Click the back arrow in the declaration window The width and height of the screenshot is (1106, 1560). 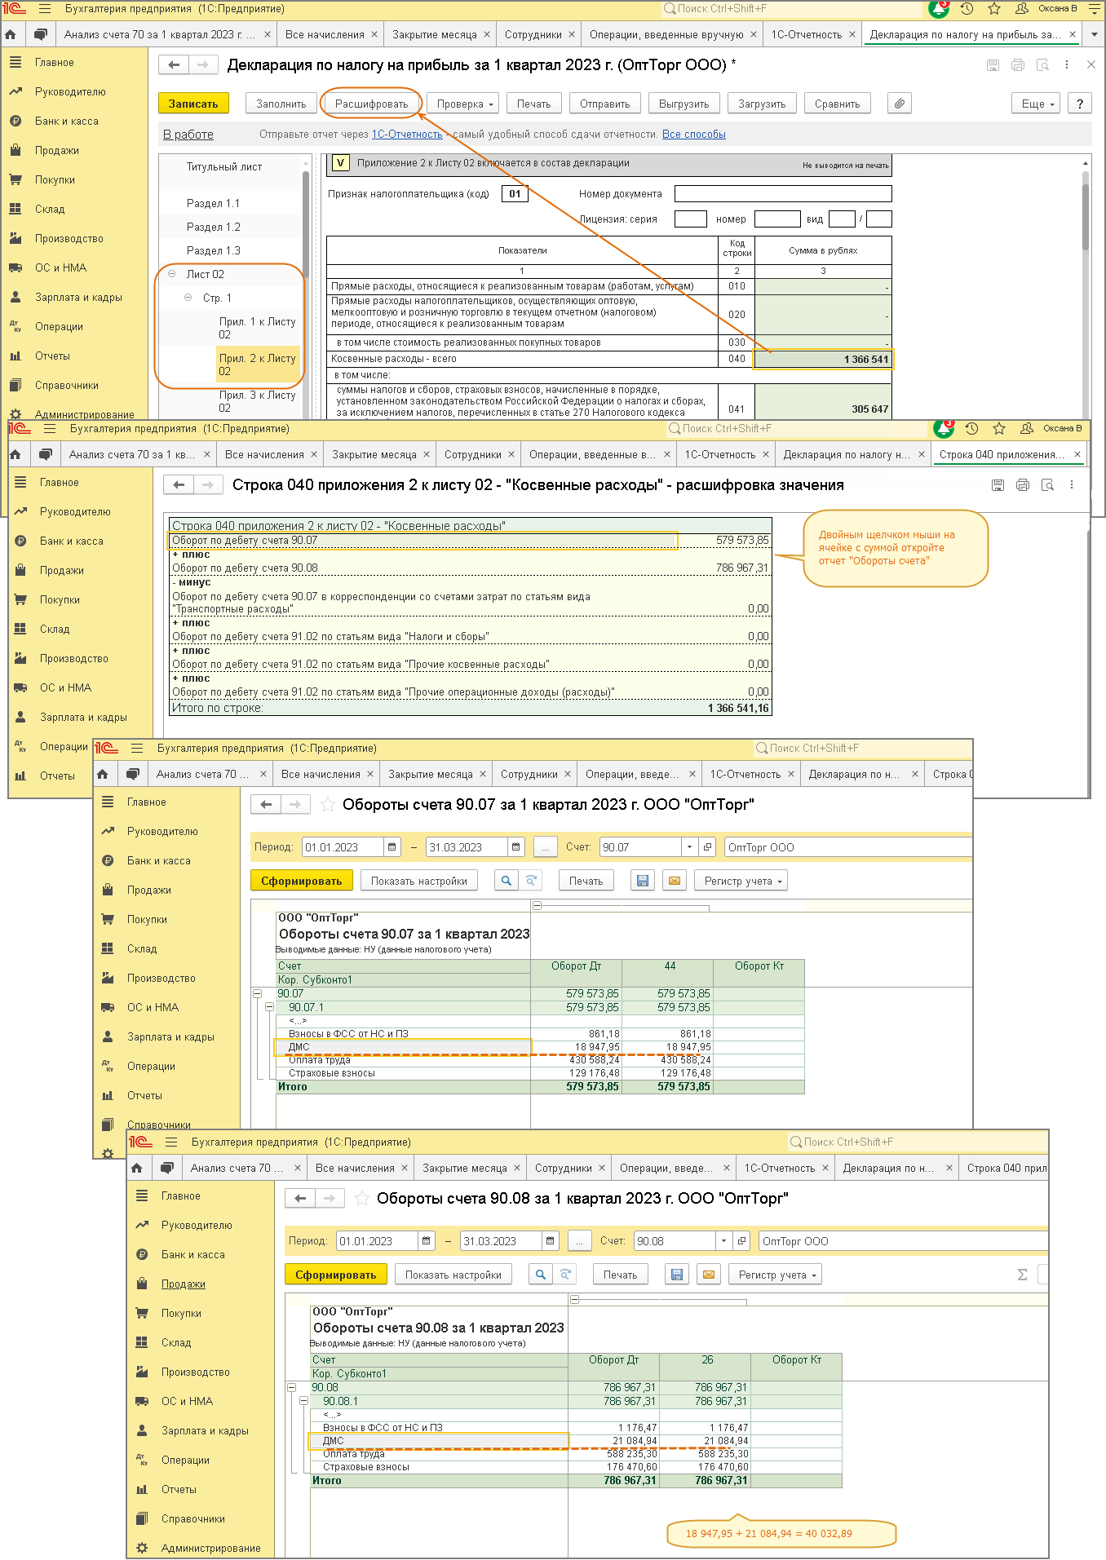click(173, 64)
